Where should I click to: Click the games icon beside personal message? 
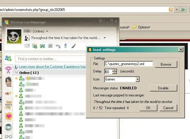[x=27, y=38]
